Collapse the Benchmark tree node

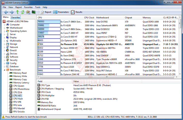4,70
